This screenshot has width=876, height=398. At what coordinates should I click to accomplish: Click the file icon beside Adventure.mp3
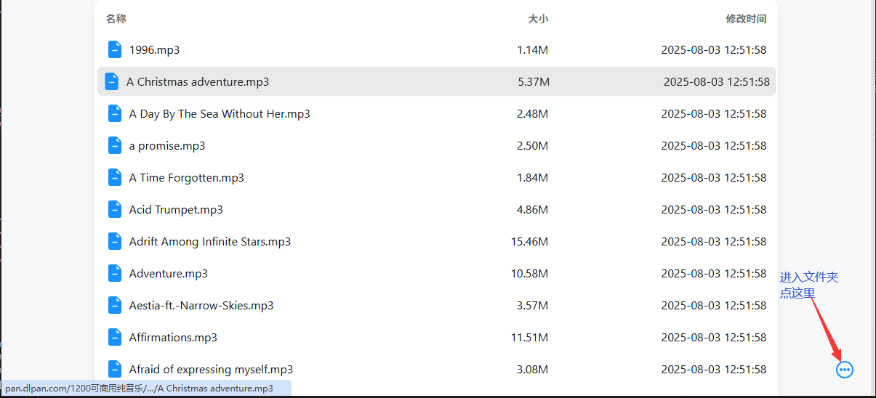click(115, 273)
